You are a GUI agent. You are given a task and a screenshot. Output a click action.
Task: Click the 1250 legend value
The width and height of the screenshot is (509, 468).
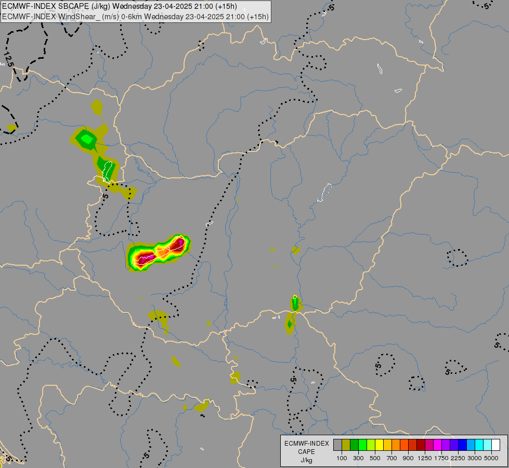[425, 458]
